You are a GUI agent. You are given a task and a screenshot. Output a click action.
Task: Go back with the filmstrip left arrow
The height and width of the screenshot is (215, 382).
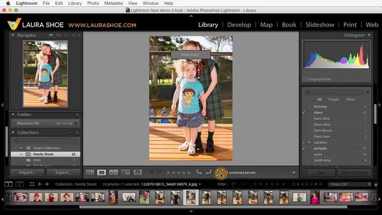(39, 184)
